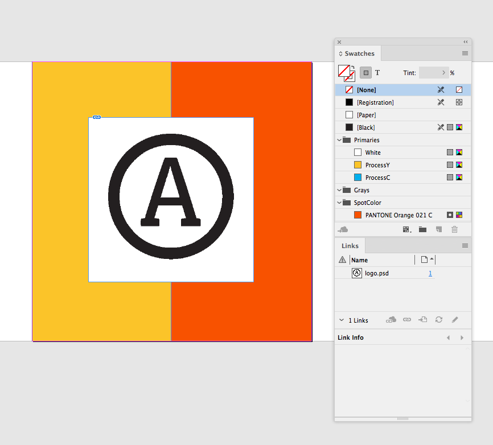Viewport: 493px width, 445px height.
Task: Create a new swatch
Action: point(438,229)
